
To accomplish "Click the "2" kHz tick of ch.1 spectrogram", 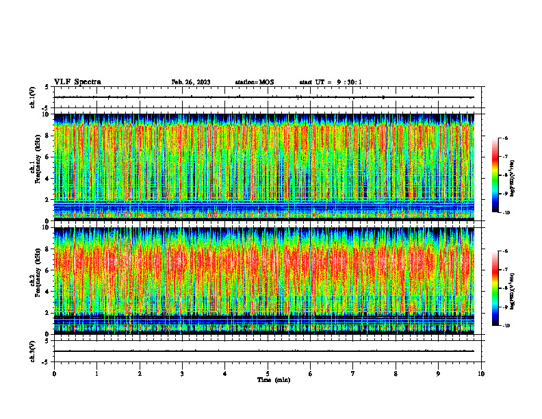I will click(47, 199).
